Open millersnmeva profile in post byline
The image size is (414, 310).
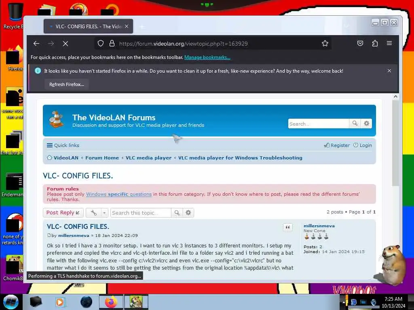coord(74,235)
